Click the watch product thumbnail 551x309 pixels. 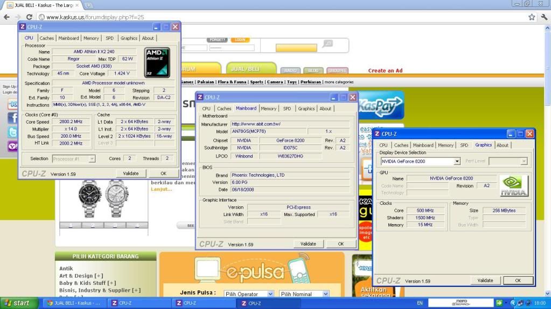(103, 198)
